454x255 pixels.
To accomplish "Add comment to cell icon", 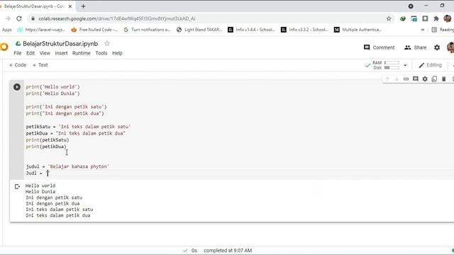I will pyautogui.click(x=416, y=79).
